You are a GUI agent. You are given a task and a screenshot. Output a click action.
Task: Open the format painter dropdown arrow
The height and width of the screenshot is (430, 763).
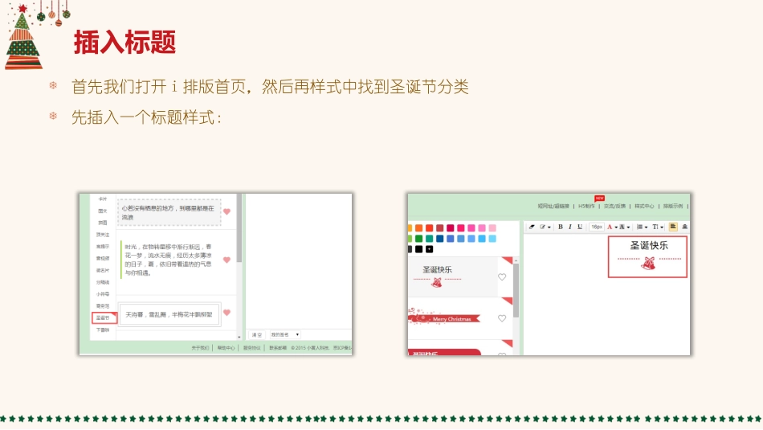549,227
